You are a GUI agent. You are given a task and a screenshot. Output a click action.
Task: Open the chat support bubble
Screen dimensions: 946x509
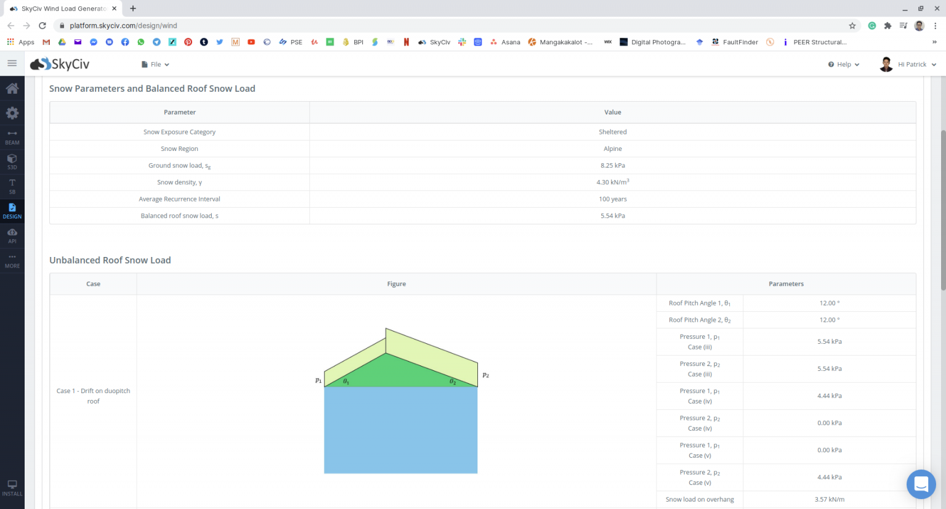[921, 484]
